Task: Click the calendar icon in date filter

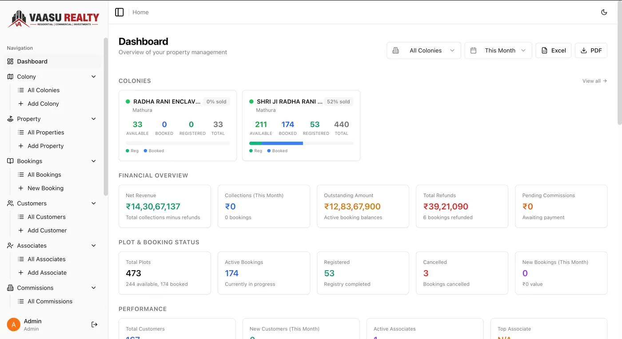Action: pos(474,51)
